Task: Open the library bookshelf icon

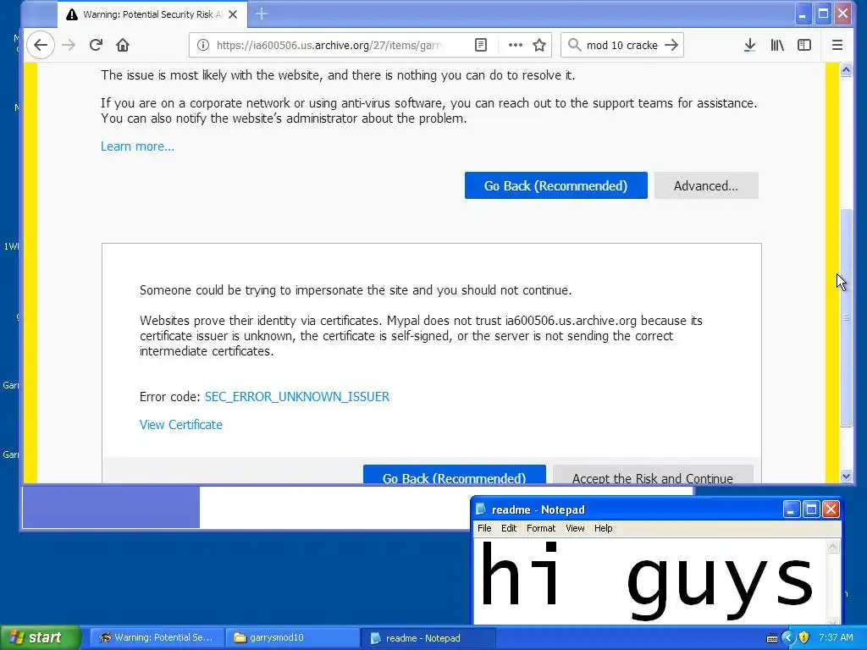Action: [x=777, y=46]
